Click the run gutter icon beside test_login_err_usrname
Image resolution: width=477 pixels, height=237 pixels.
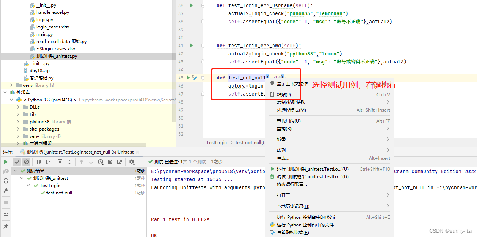tap(191, 5)
